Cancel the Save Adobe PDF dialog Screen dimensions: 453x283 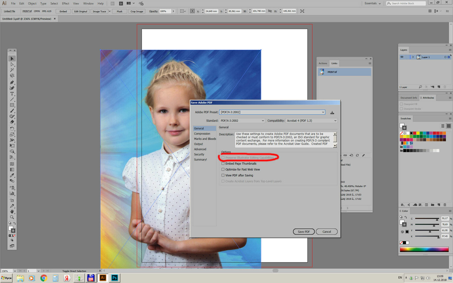coord(326,232)
